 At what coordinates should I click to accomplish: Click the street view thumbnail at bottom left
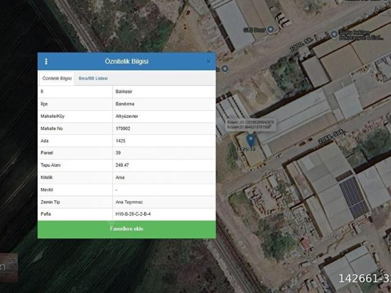coord(9,267)
